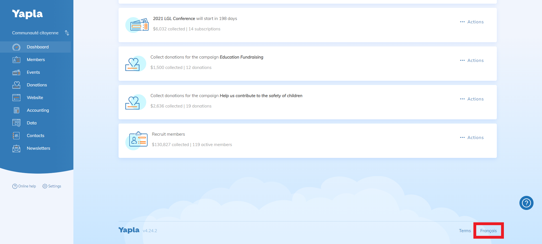Screen dimensions: 542x244
Task: Click '$130,827 collected | 119 active members' text
Action: 192,145
